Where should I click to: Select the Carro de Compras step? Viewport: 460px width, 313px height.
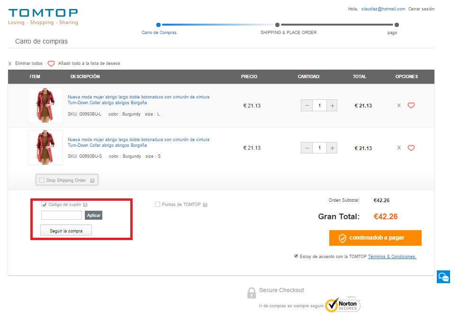coord(159,33)
